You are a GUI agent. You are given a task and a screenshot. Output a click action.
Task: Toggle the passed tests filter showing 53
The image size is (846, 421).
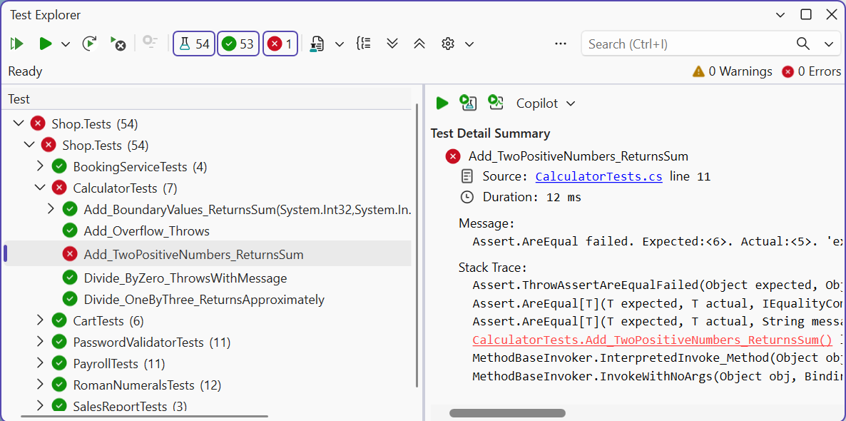[x=238, y=44]
